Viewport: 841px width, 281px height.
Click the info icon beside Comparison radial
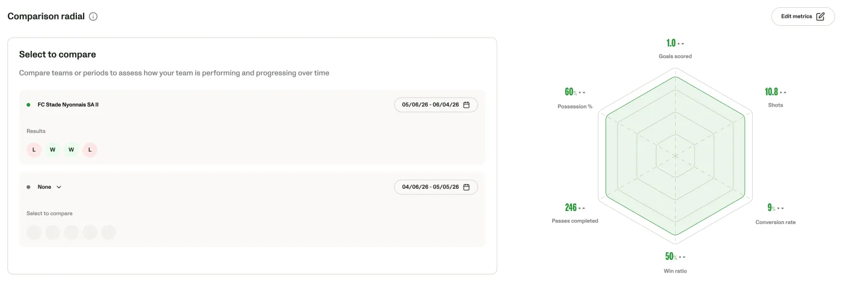click(x=93, y=17)
